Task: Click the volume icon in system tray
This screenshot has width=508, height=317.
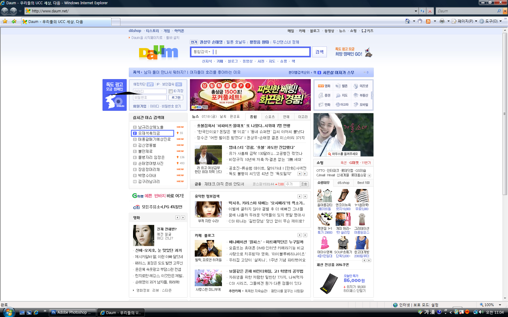Action: click(x=481, y=312)
